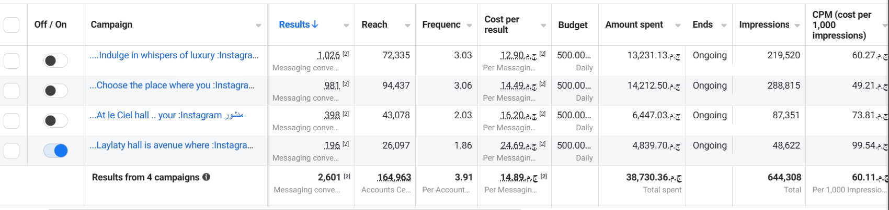
Task: Open the Campaign column dropdown arrow
Action: (258, 26)
